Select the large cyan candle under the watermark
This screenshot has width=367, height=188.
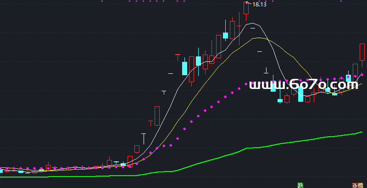(x=300, y=94)
